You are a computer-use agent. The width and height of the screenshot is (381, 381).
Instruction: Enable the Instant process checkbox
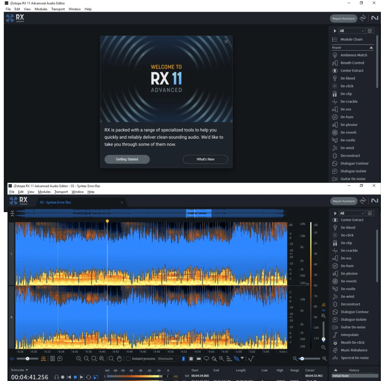(x=128, y=359)
